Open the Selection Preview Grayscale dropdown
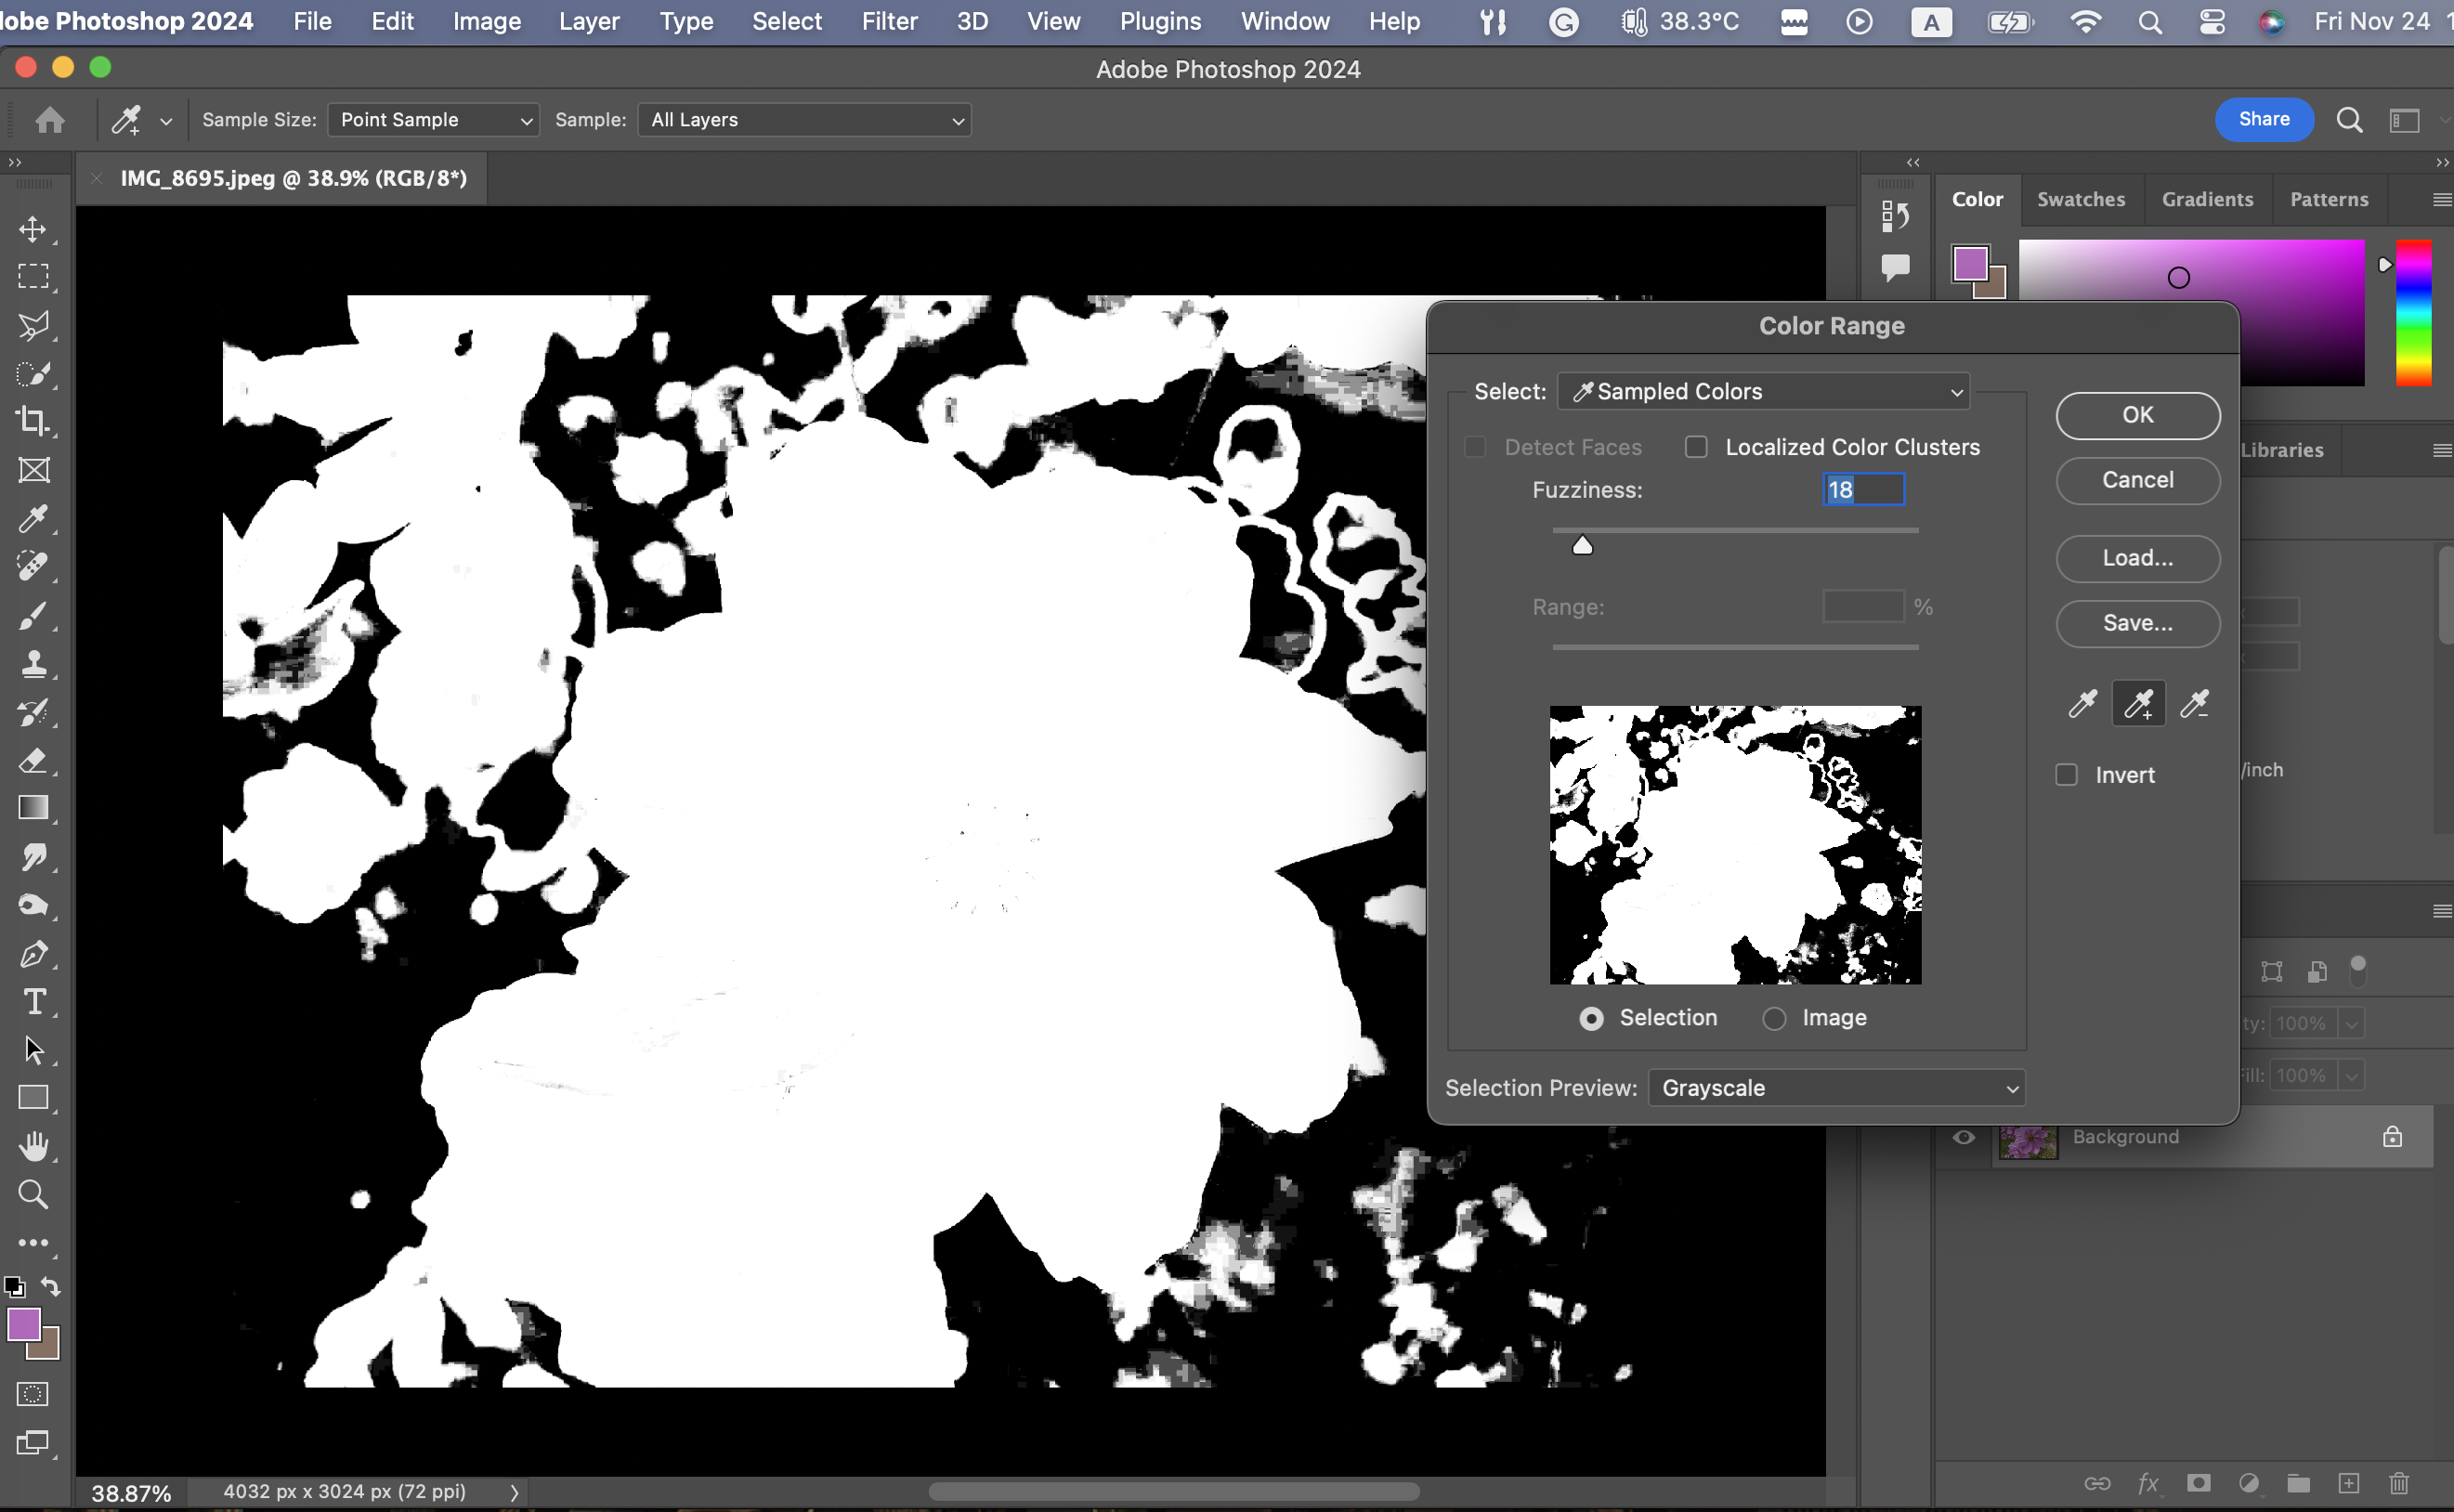 coord(1836,1088)
